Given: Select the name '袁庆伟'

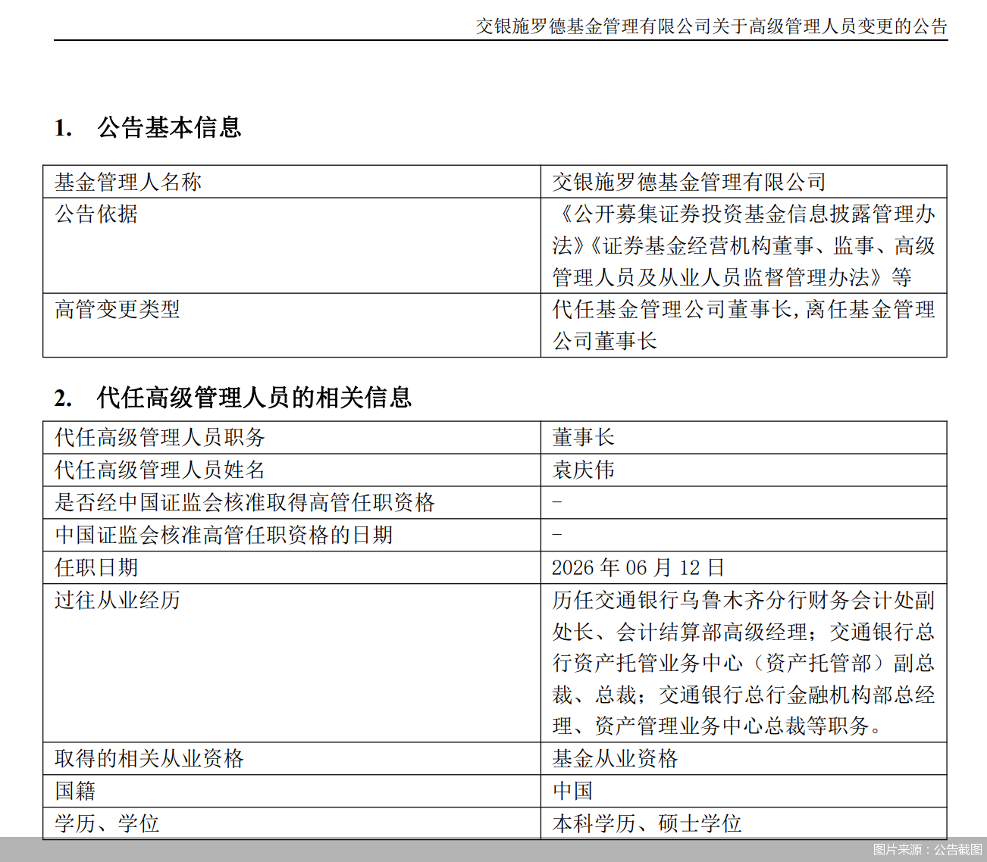Looking at the screenshot, I should [583, 470].
